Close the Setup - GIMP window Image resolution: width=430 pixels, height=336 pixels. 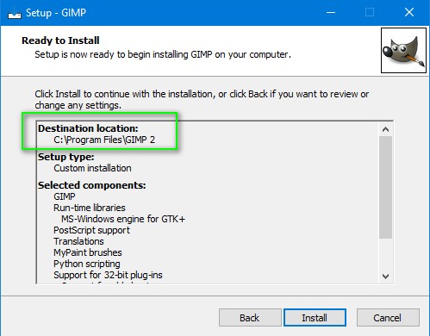pyautogui.click(x=409, y=13)
